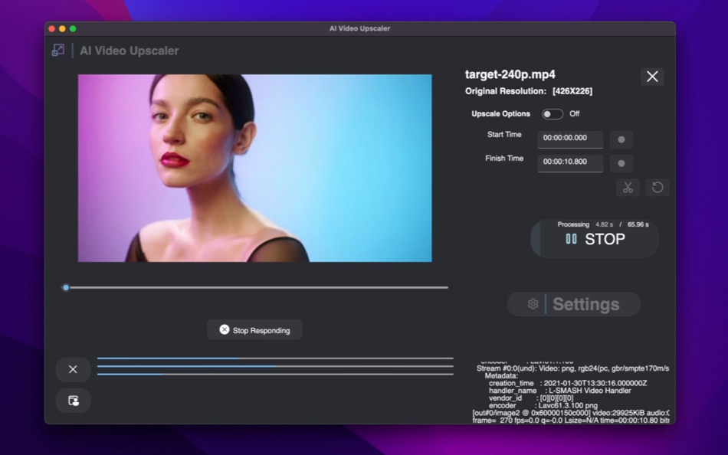The width and height of the screenshot is (728, 455).
Task: Toggle Upscale Options off switch
Action: point(551,113)
